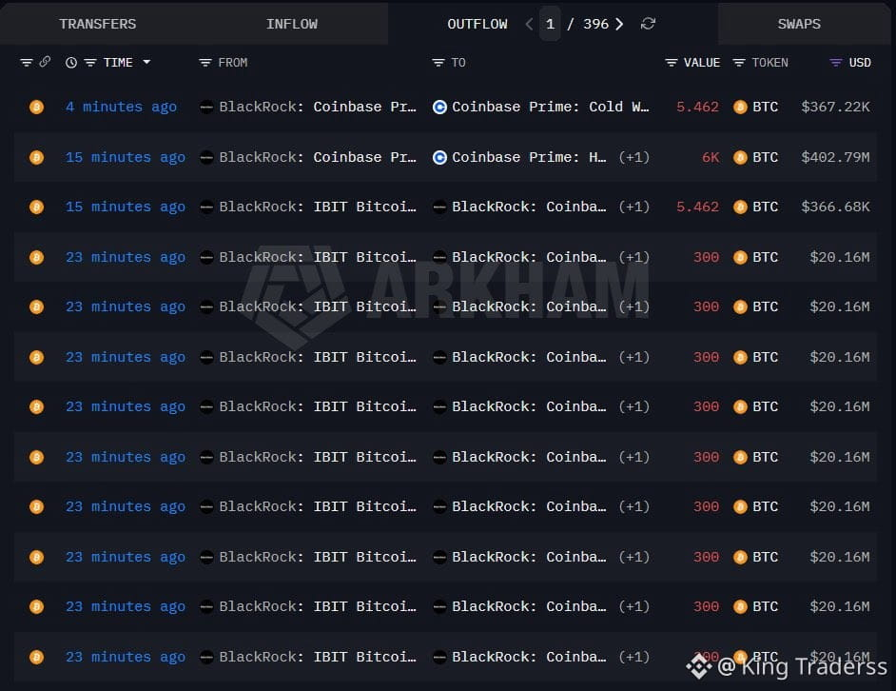Click BlackRock logo before sender in $366.68K row
The image size is (896, 691).
click(206, 207)
